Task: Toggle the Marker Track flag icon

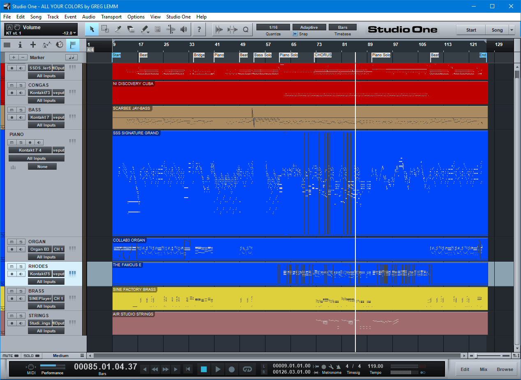Action: tap(73, 45)
